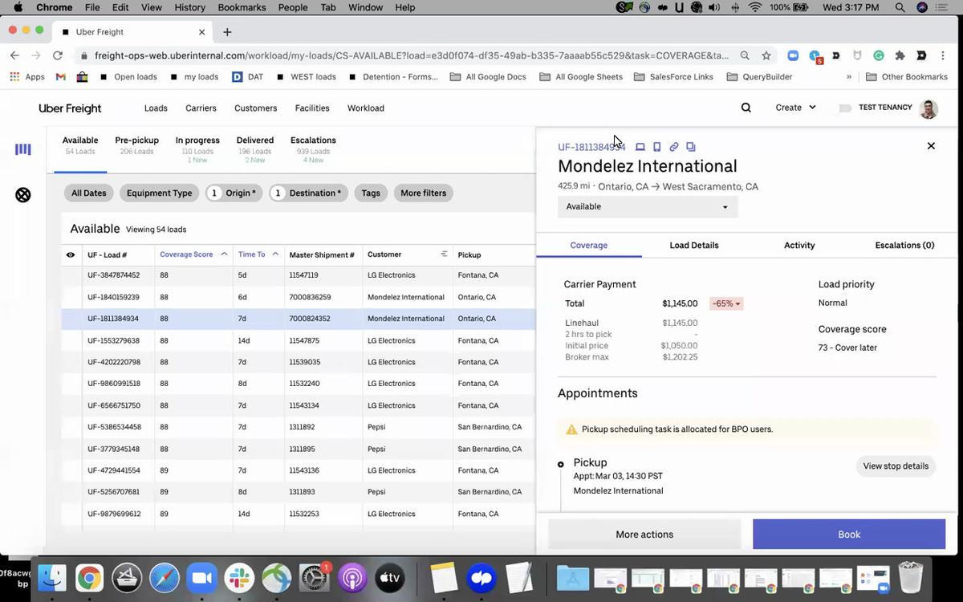Open Zoom from the Dock

201,578
